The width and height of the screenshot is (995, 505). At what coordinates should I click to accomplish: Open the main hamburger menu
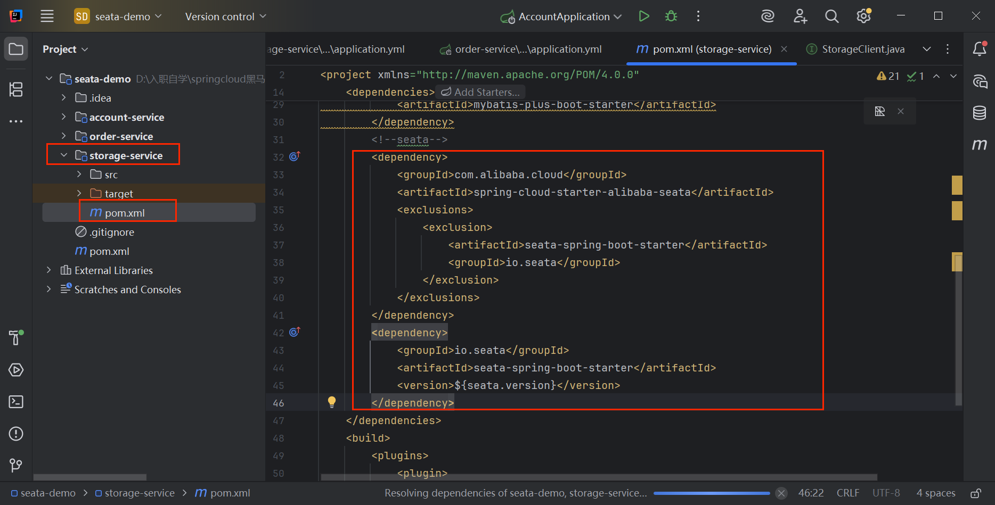pyautogui.click(x=47, y=16)
